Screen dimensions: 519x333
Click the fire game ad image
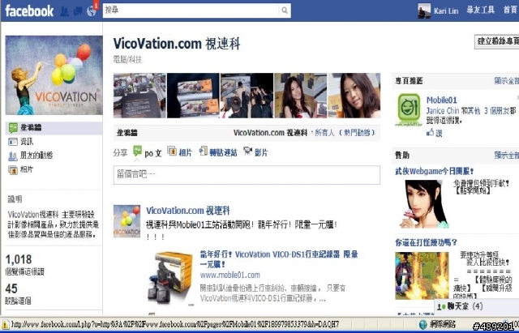point(422,275)
